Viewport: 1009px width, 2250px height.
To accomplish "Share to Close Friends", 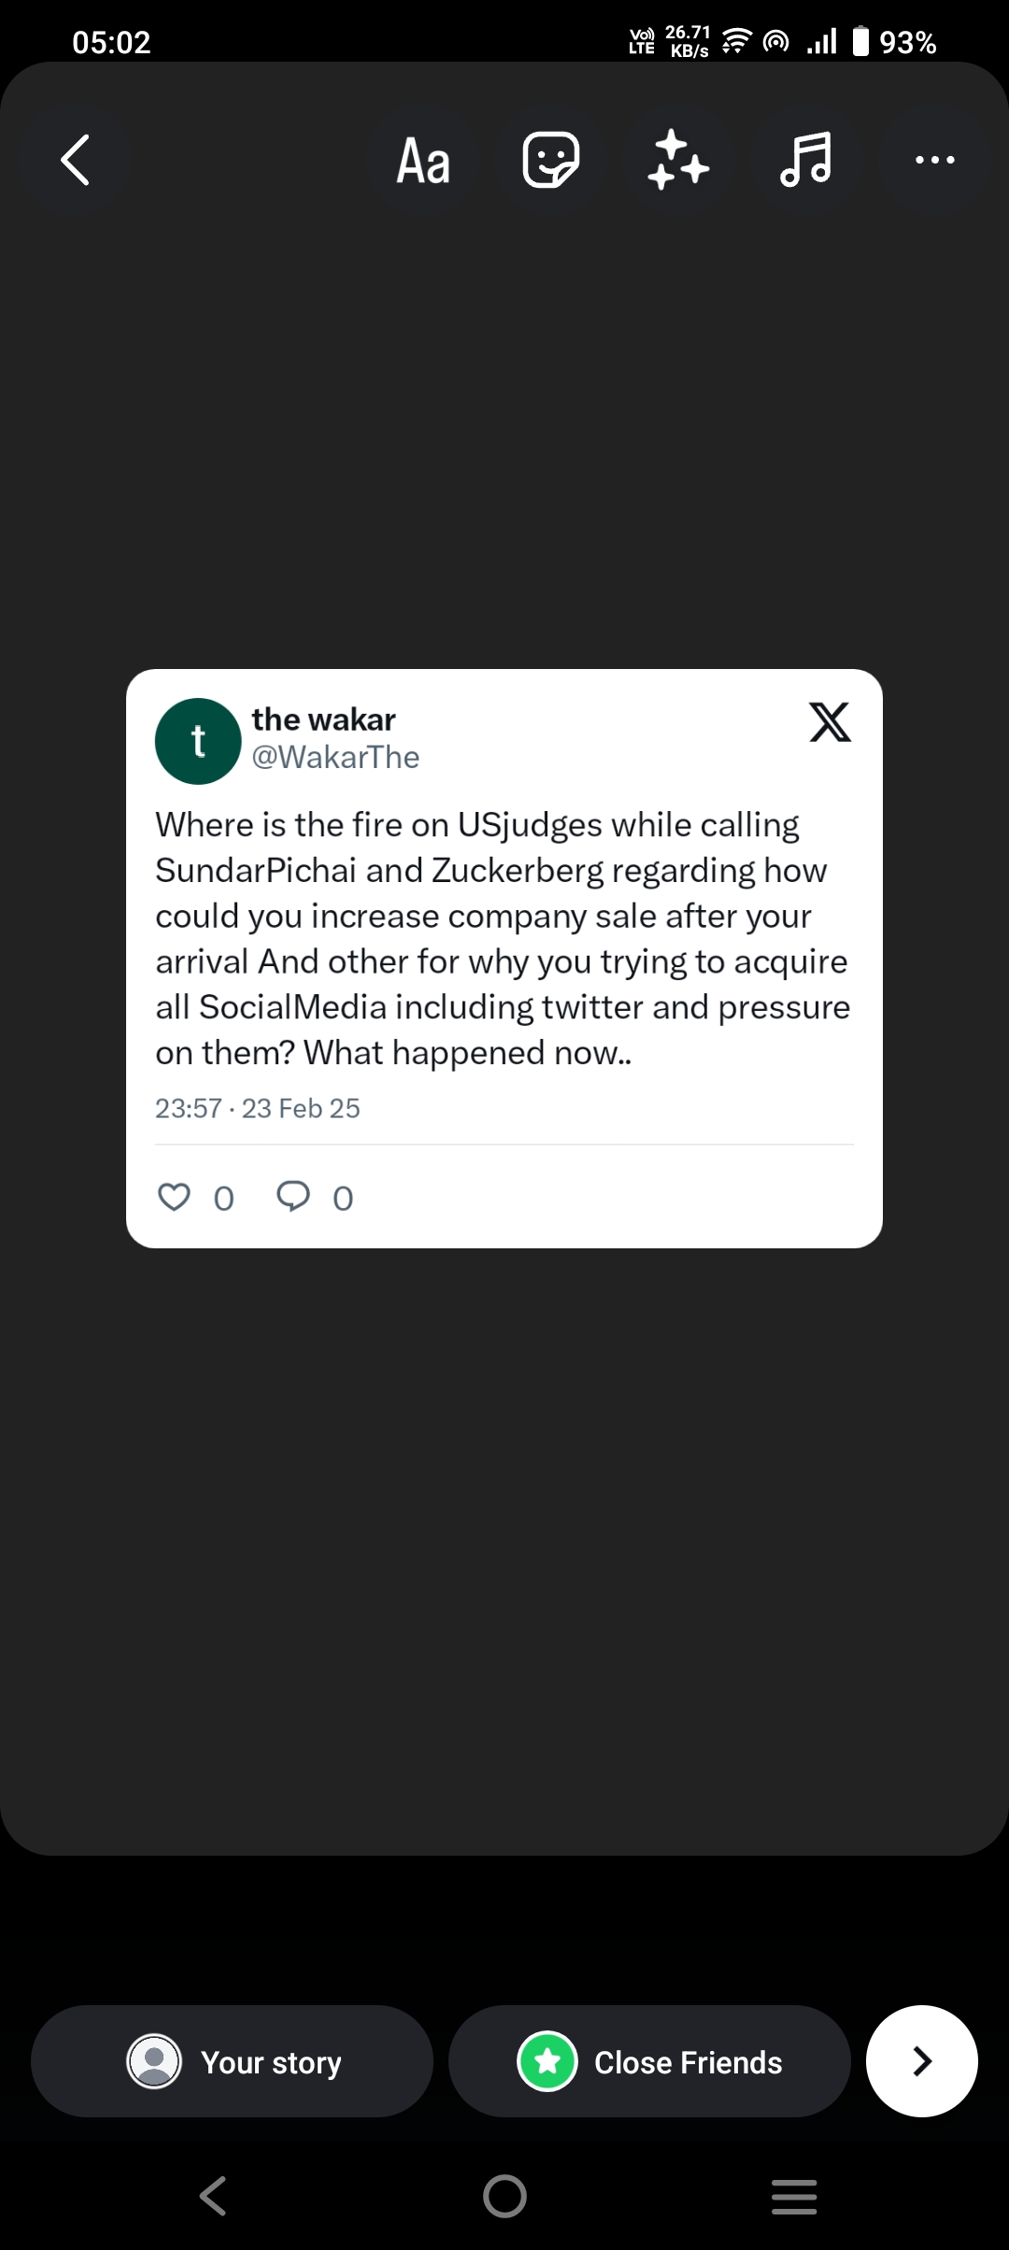I will (649, 2061).
